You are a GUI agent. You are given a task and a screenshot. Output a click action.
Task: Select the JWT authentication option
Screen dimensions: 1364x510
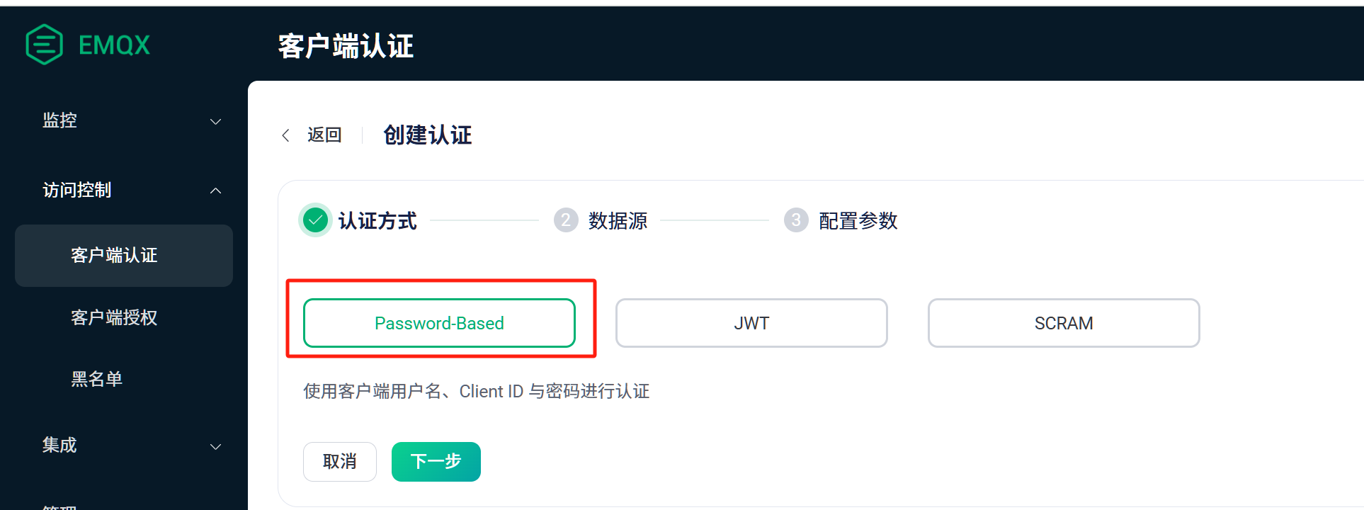[x=751, y=323]
